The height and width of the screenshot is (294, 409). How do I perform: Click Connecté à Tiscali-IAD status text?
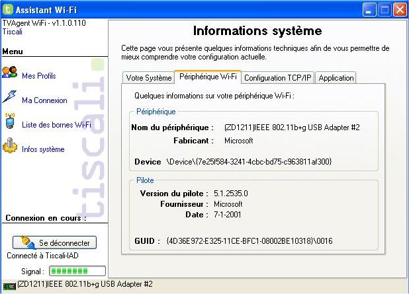42,256
